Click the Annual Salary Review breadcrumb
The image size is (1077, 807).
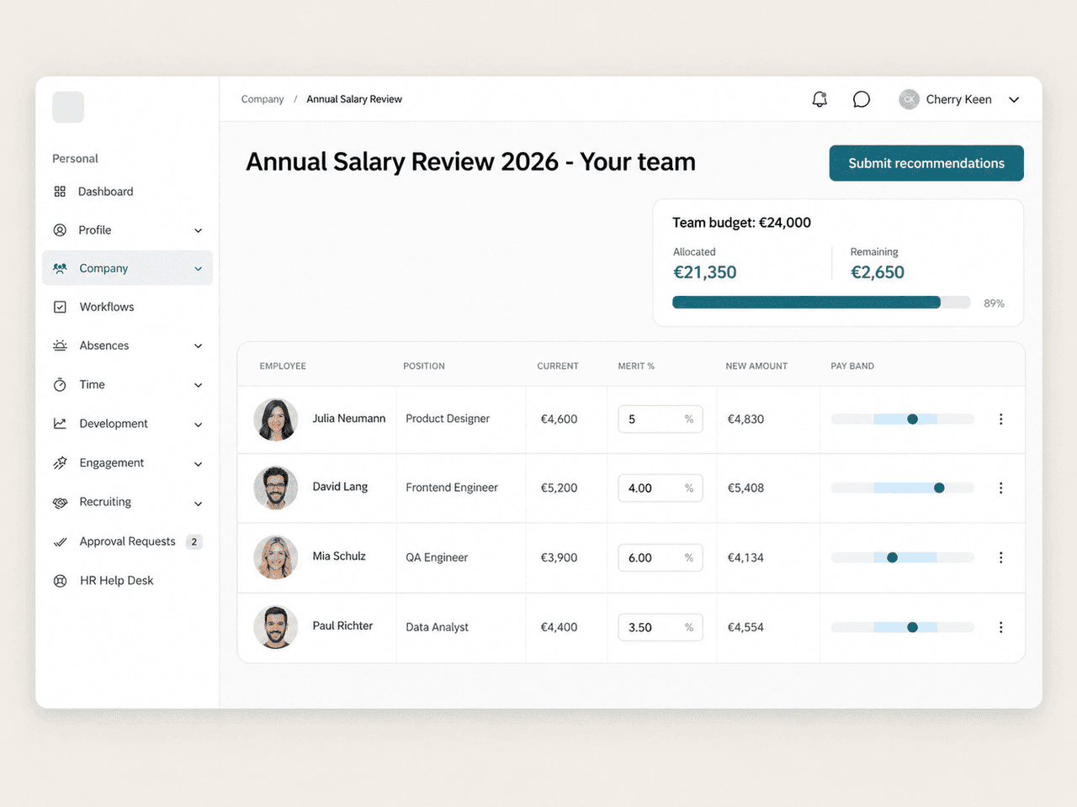[354, 99]
